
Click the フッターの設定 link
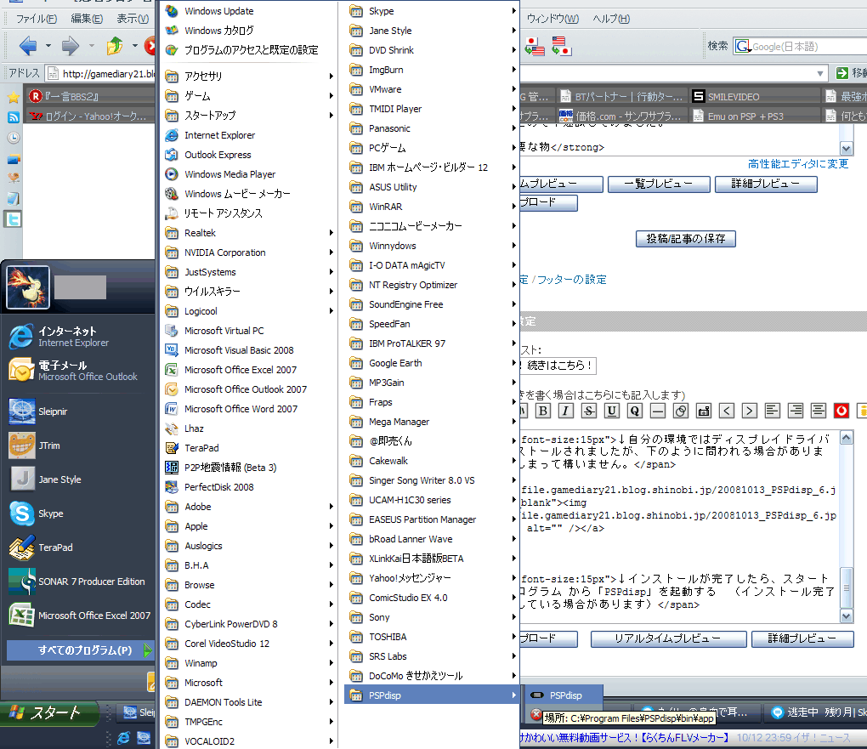572,280
